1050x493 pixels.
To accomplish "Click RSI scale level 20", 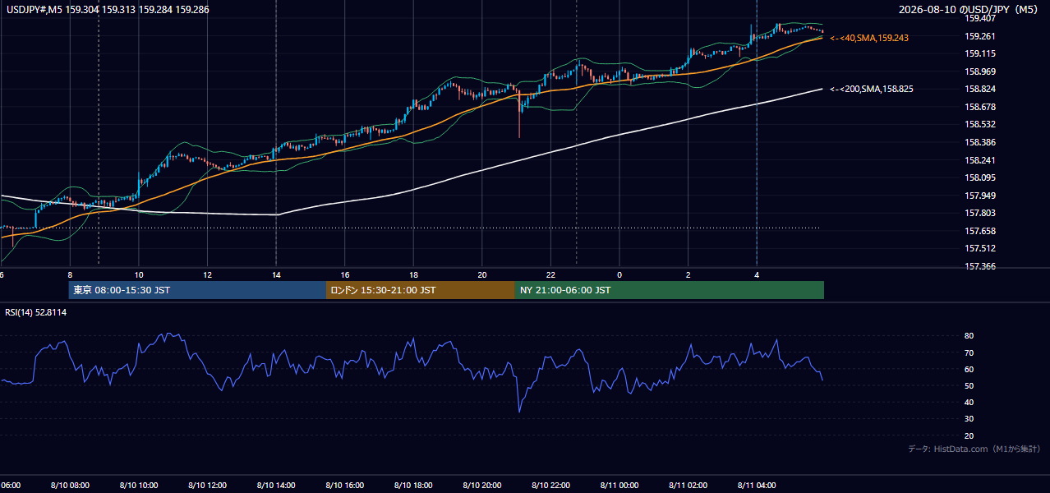I will click(x=969, y=435).
